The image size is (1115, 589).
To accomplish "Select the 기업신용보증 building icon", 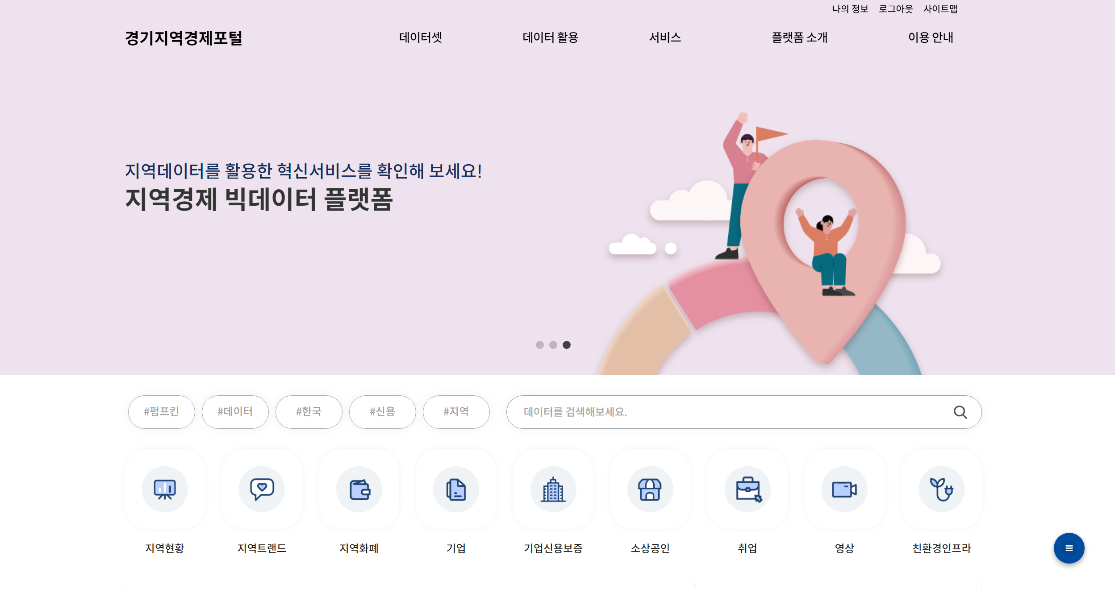I will click(553, 489).
